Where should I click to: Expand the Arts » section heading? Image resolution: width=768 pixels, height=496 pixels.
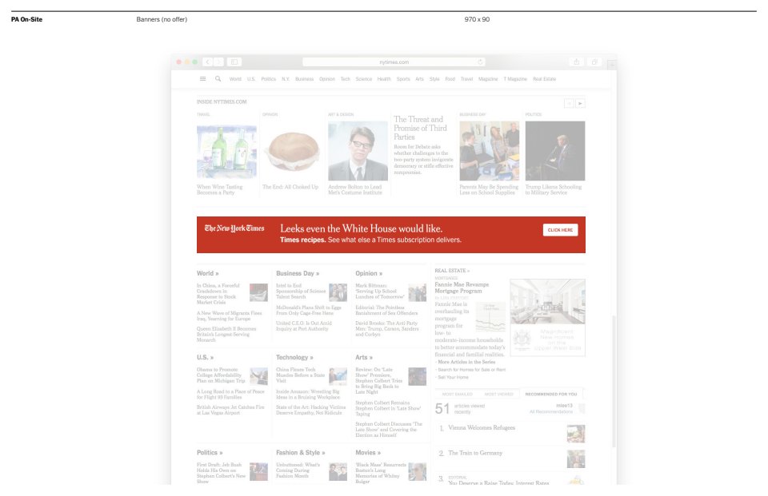click(364, 358)
